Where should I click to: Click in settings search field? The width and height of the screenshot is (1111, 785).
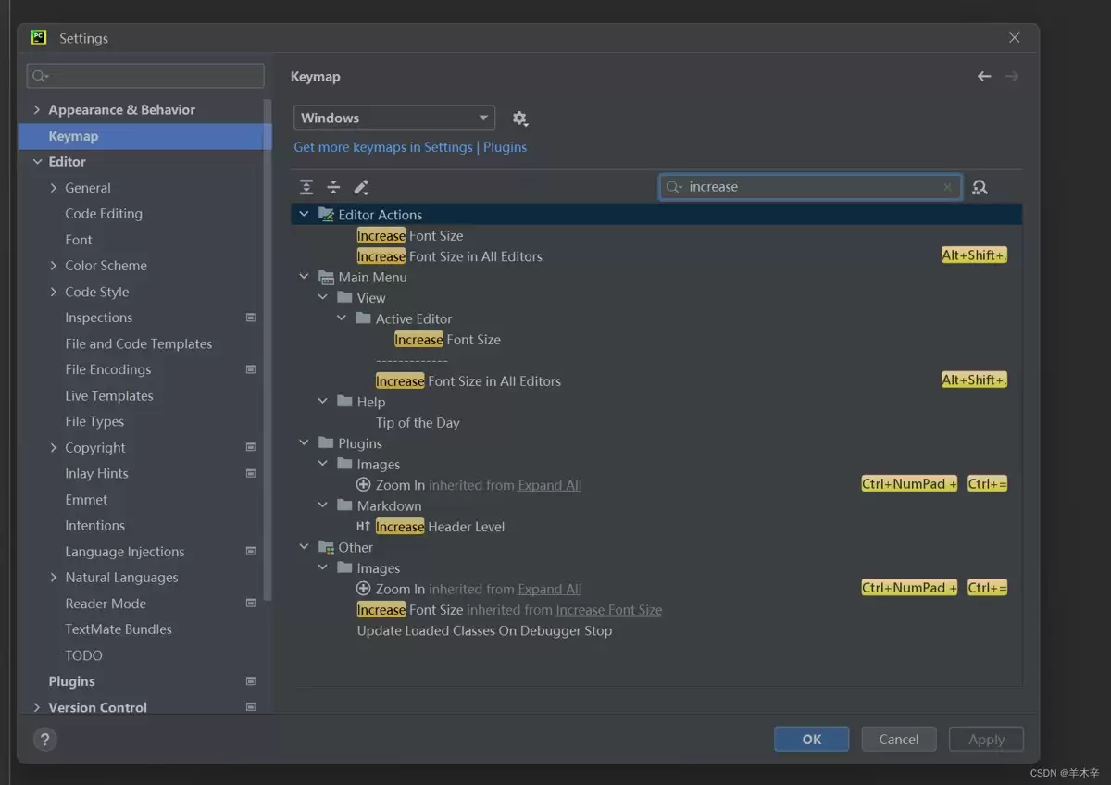tap(146, 76)
